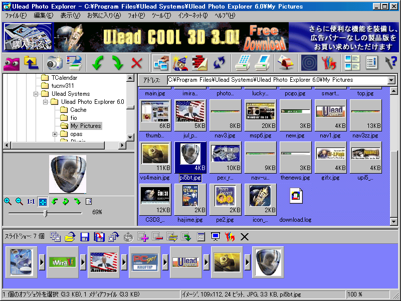Open the ヘルプ(H) menu
Image resolution: width=401 pixels, height=301 pixels.
225,16
